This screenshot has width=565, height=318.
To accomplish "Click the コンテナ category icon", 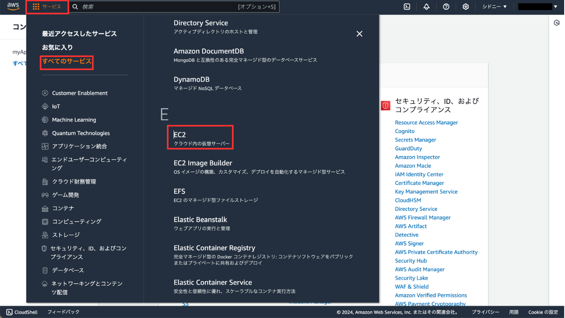I will (45, 208).
